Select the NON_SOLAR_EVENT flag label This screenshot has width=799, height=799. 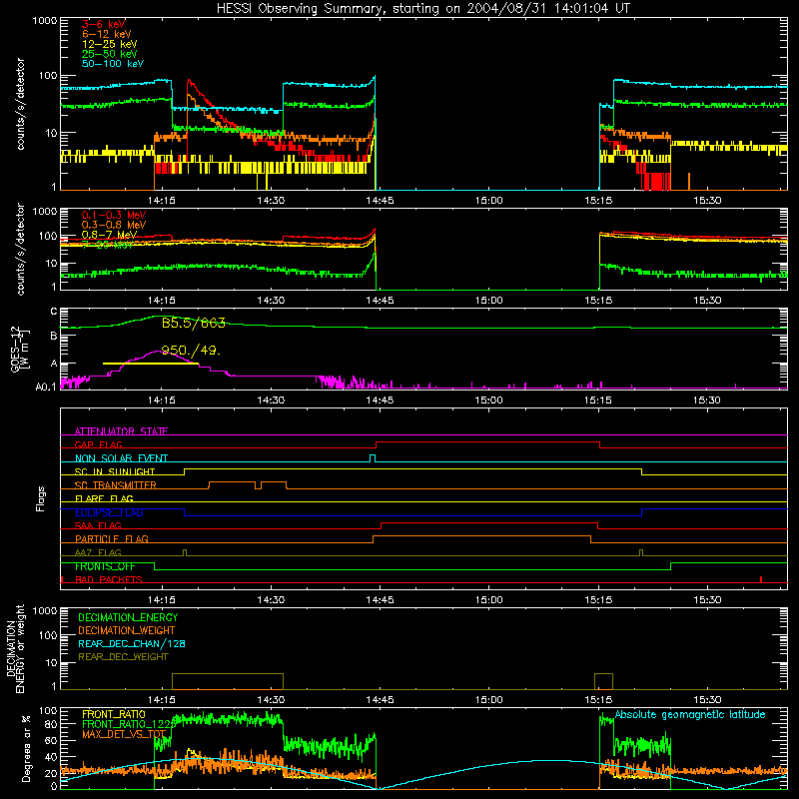(x=121, y=458)
